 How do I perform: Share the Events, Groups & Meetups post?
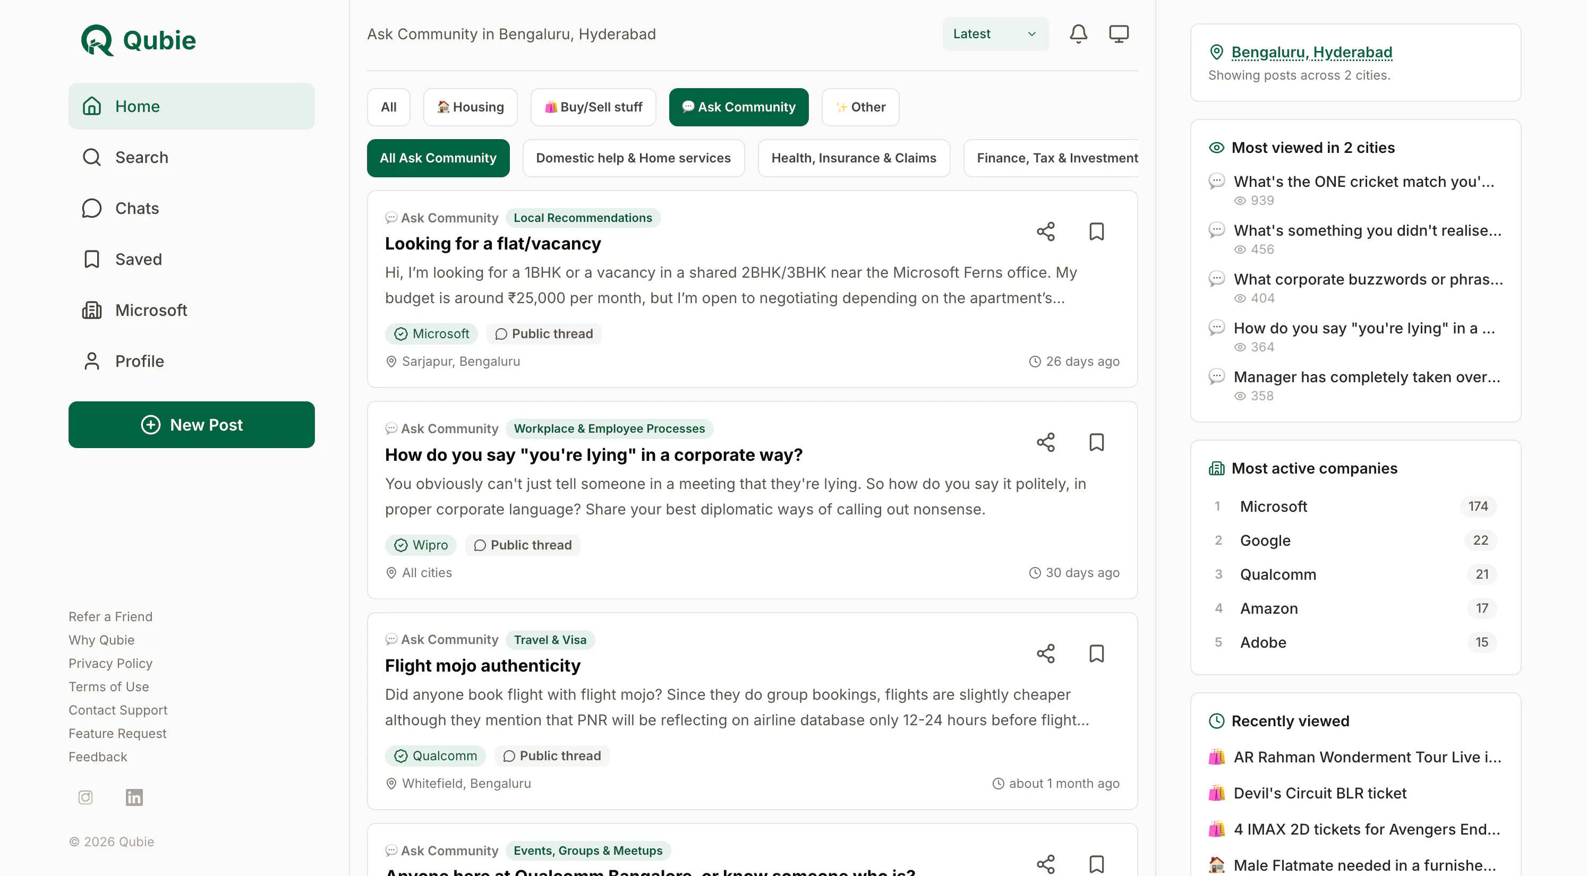[x=1045, y=864]
